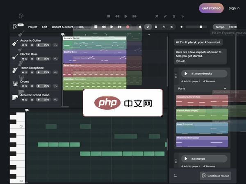Open the plus options button on the Acoustic Grand Piano track
Screen dimensions: 246x184
pyautogui.click(x=55, y=100)
